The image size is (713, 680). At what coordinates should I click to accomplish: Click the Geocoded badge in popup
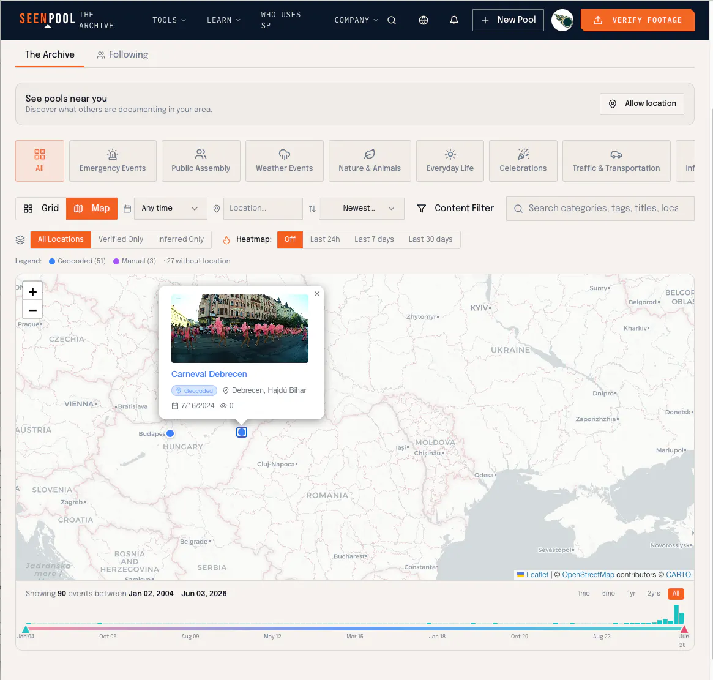pos(194,390)
